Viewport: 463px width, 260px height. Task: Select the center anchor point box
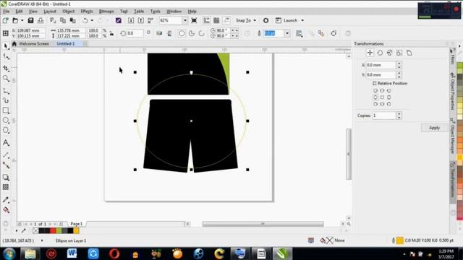click(382, 97)
